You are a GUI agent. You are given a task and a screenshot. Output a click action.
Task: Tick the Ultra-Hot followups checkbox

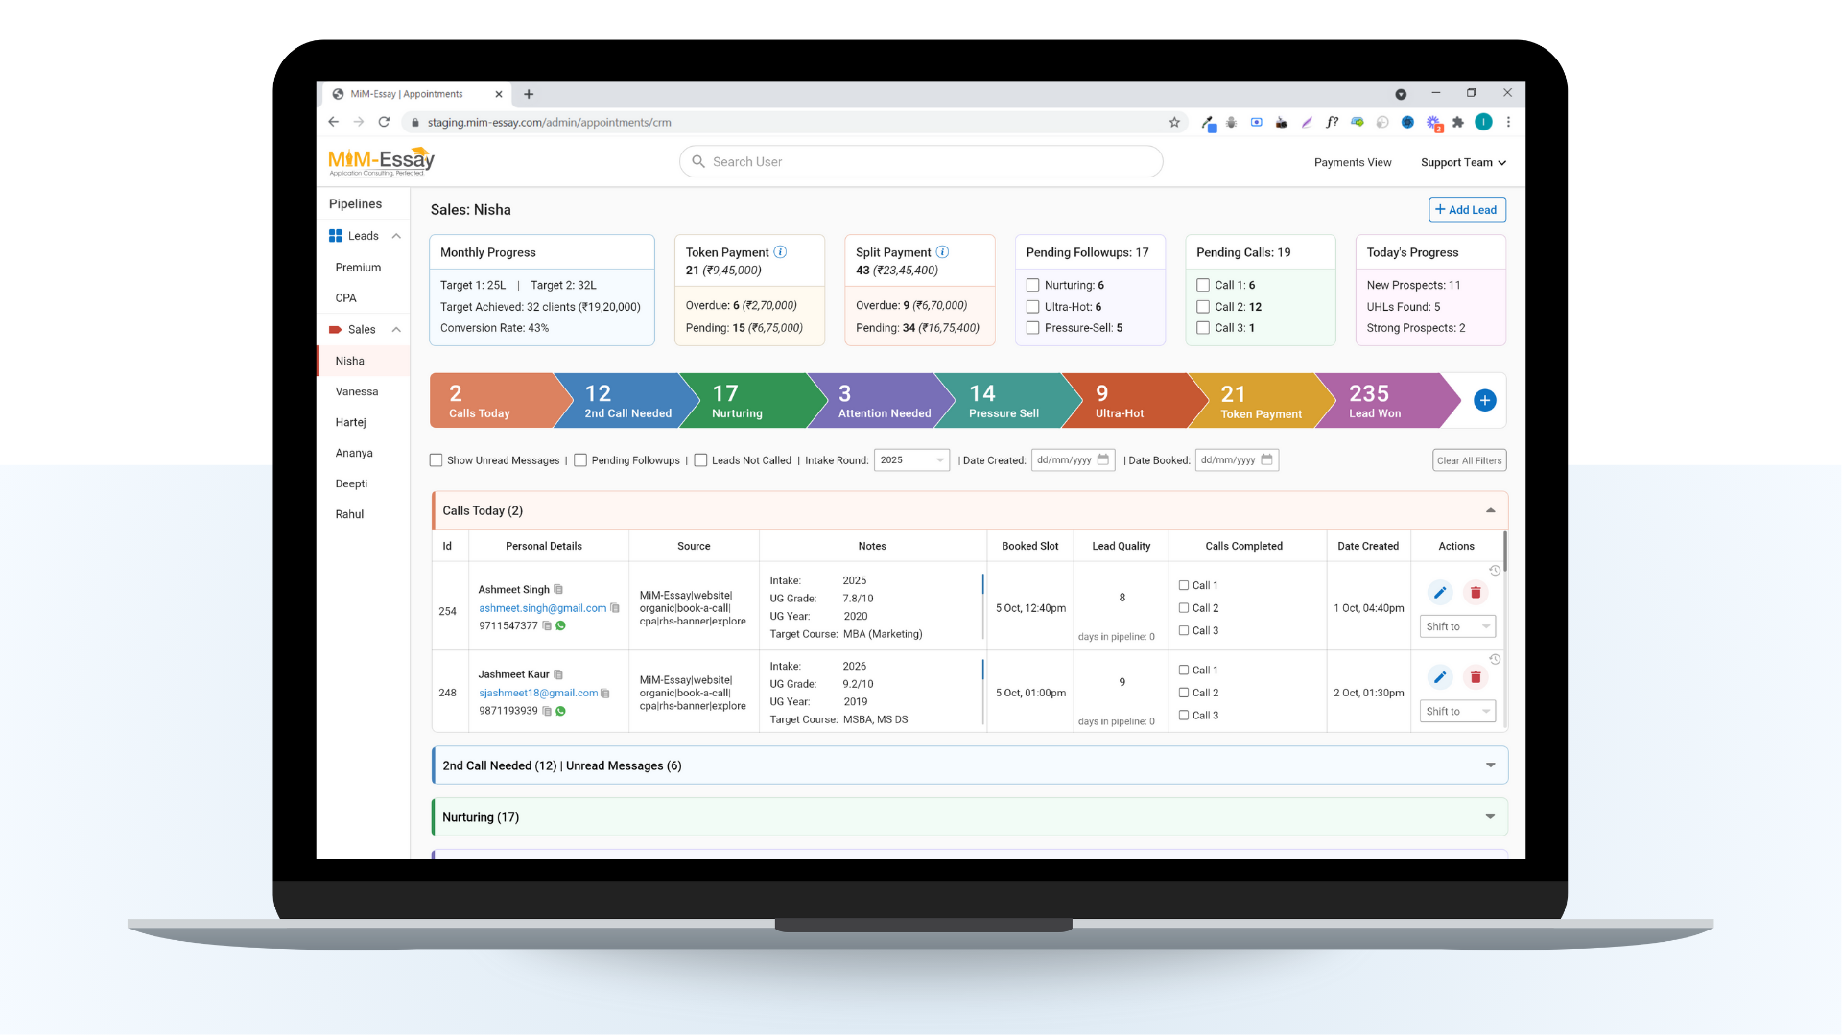click(1033, 307)
